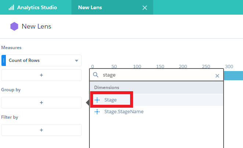Click the purple hexagon lens icon
243x148 pixels.
pyautogui.click(x=14, y=26)
